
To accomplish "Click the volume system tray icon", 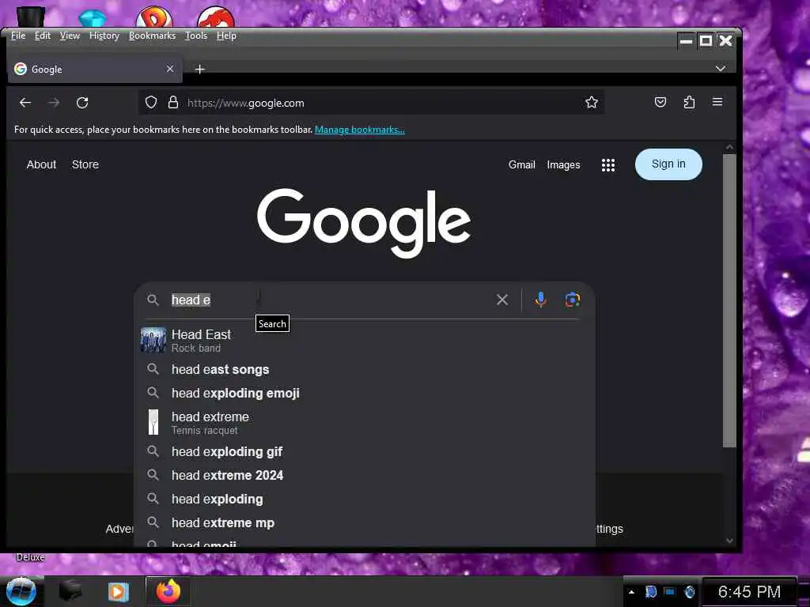I will pyautogui.click(x=689, y=592).
